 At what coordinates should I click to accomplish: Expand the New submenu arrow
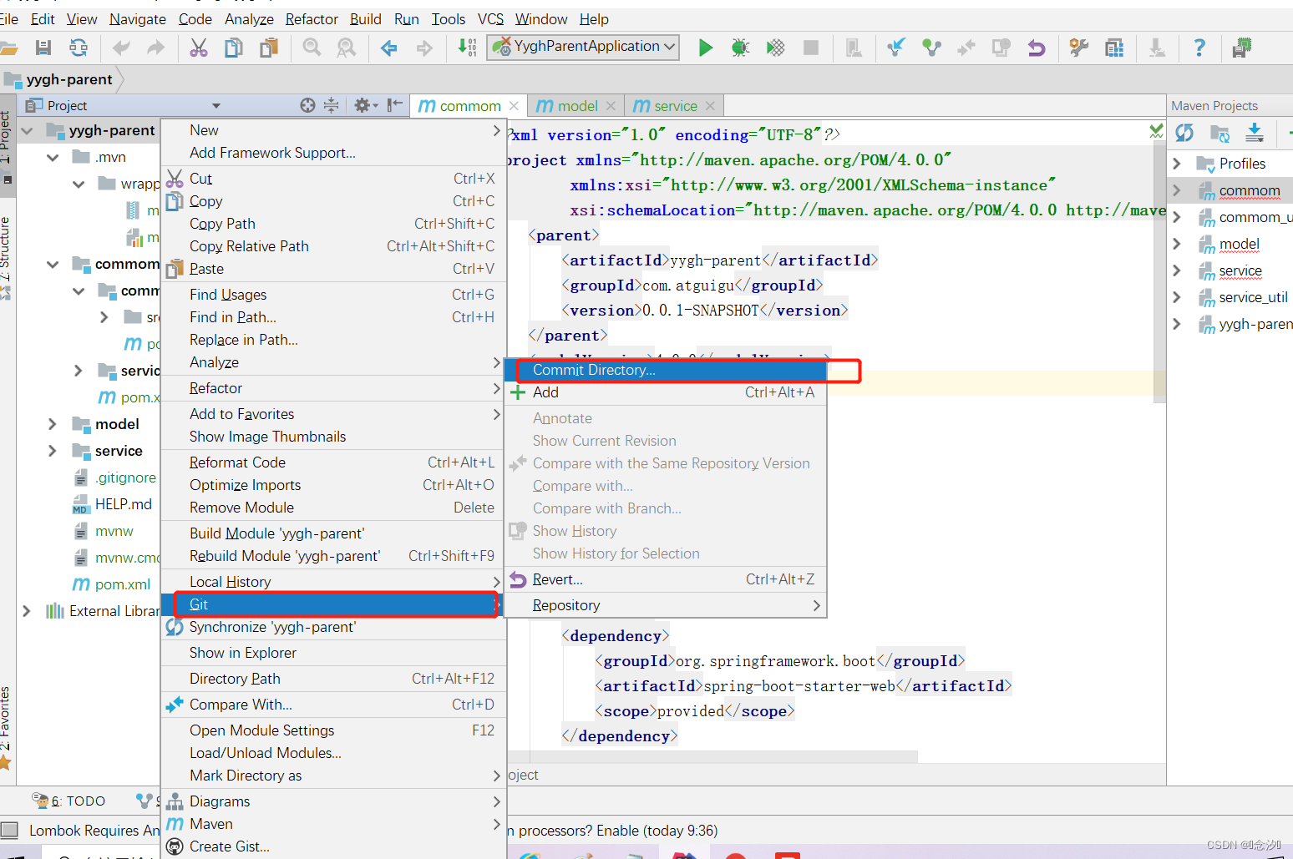tap(497, 130)
